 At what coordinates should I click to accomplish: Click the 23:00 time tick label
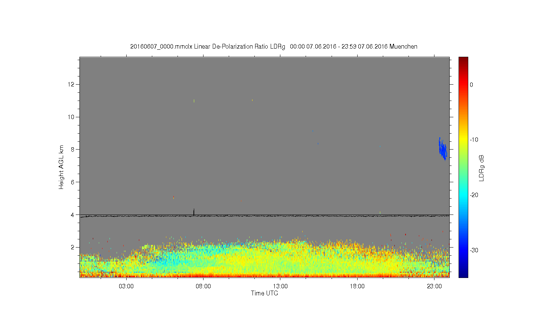(434, 286)
